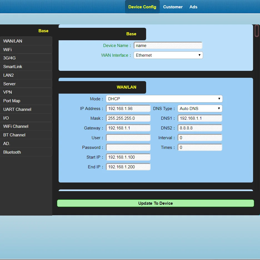Open the Bluetooth sidebar item
The width and height of the screenshot is (260, 260).
coord(26,152)
